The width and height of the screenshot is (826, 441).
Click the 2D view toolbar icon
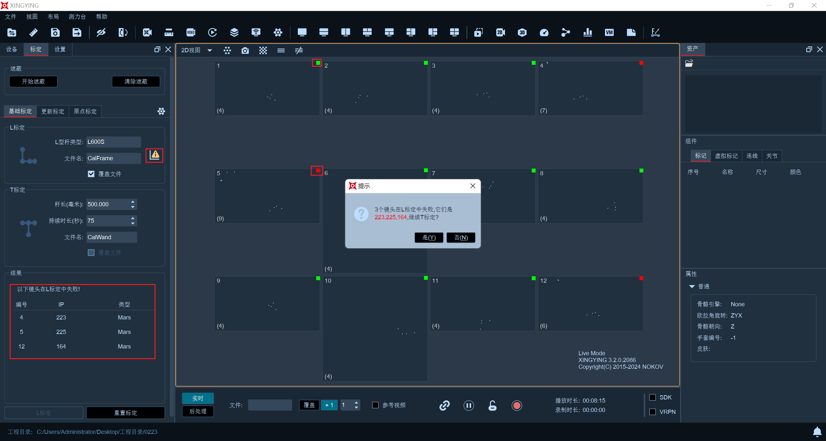[x=500, y=32]
